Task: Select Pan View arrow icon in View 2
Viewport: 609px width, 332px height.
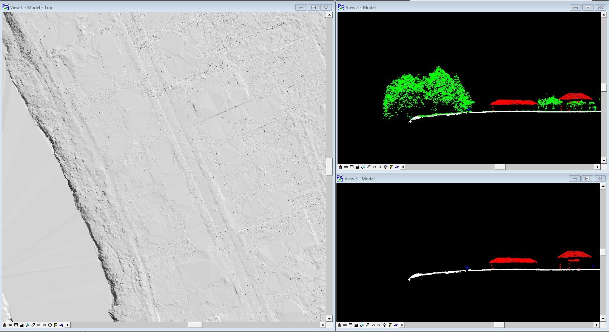Action: pyautogui.click(x=368, y=167)
